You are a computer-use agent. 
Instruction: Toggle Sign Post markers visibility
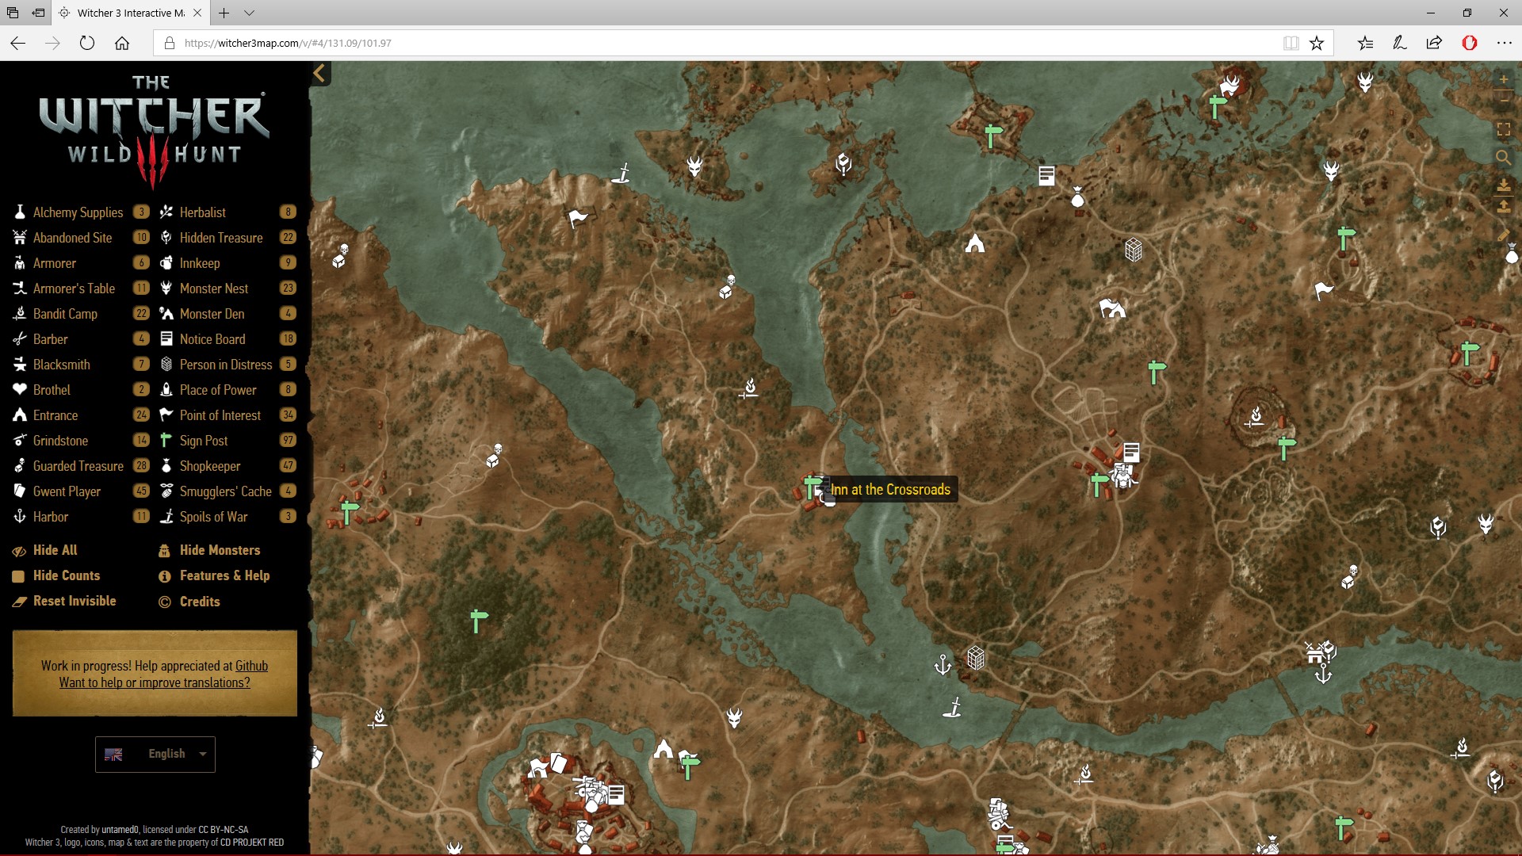click(204, 441)
